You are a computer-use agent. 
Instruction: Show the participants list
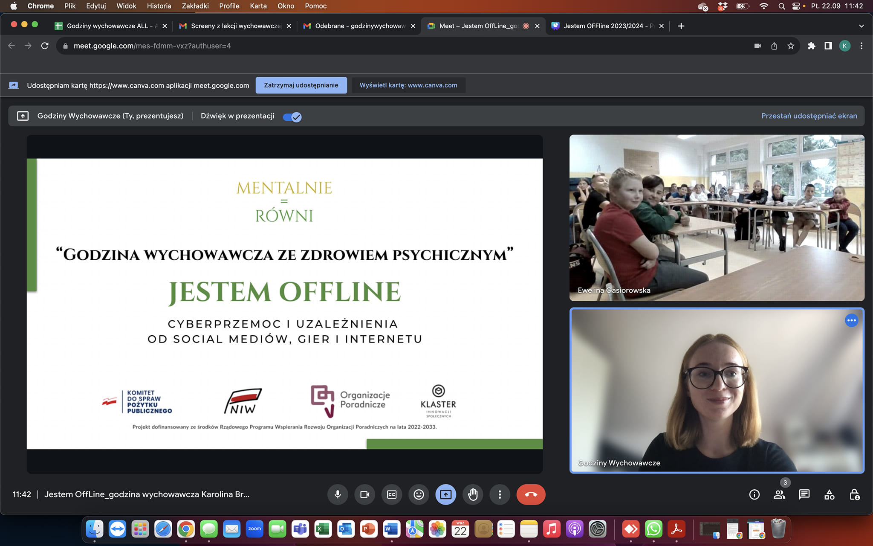tap(779, 494)
